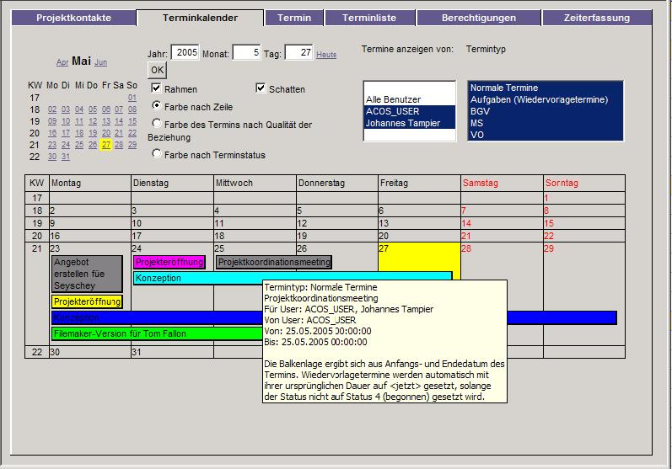Select Johannes Tampier in user list
This screenshot has height=469, width=672.
(409, 123)
